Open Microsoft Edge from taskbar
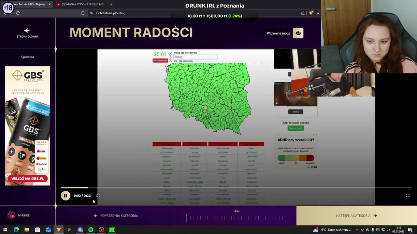417x234 pixels. coord(16,230)
